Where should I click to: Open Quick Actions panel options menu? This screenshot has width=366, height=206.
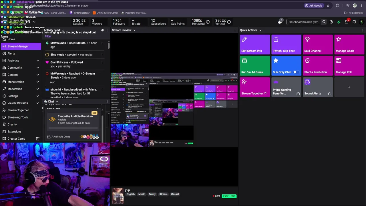[x=363, y=30]
